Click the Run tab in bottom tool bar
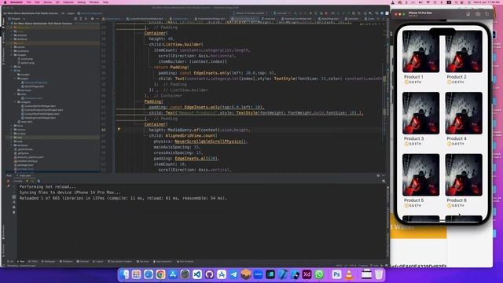503x283 pixels. pyautogui.click(x=21, y=262)
